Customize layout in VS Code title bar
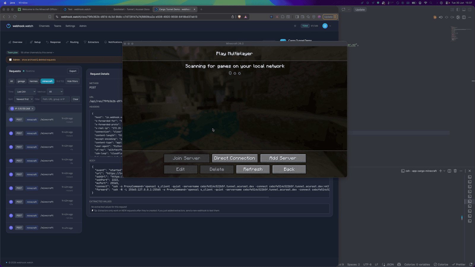This screenshot has height=267, width=475. coord(452,9)
